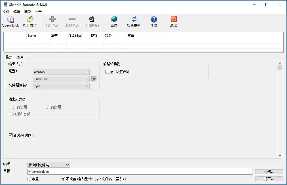Open the Kindle Fire device dropdown

coord(61,79)
